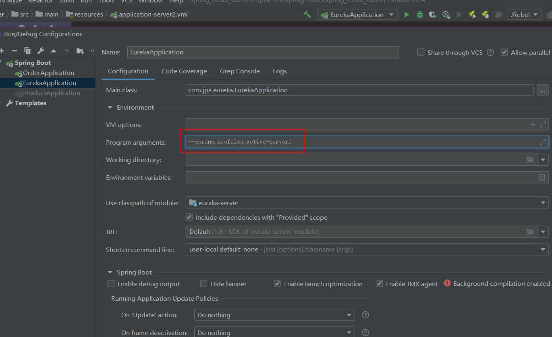Toggle Enable launch optimization checkbox

click(277, 284)
